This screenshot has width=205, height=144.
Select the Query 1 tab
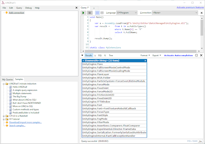[85, 8]
